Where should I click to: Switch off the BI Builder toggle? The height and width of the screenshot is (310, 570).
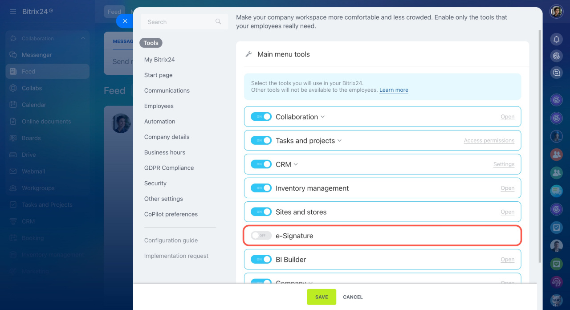(261, 259)
